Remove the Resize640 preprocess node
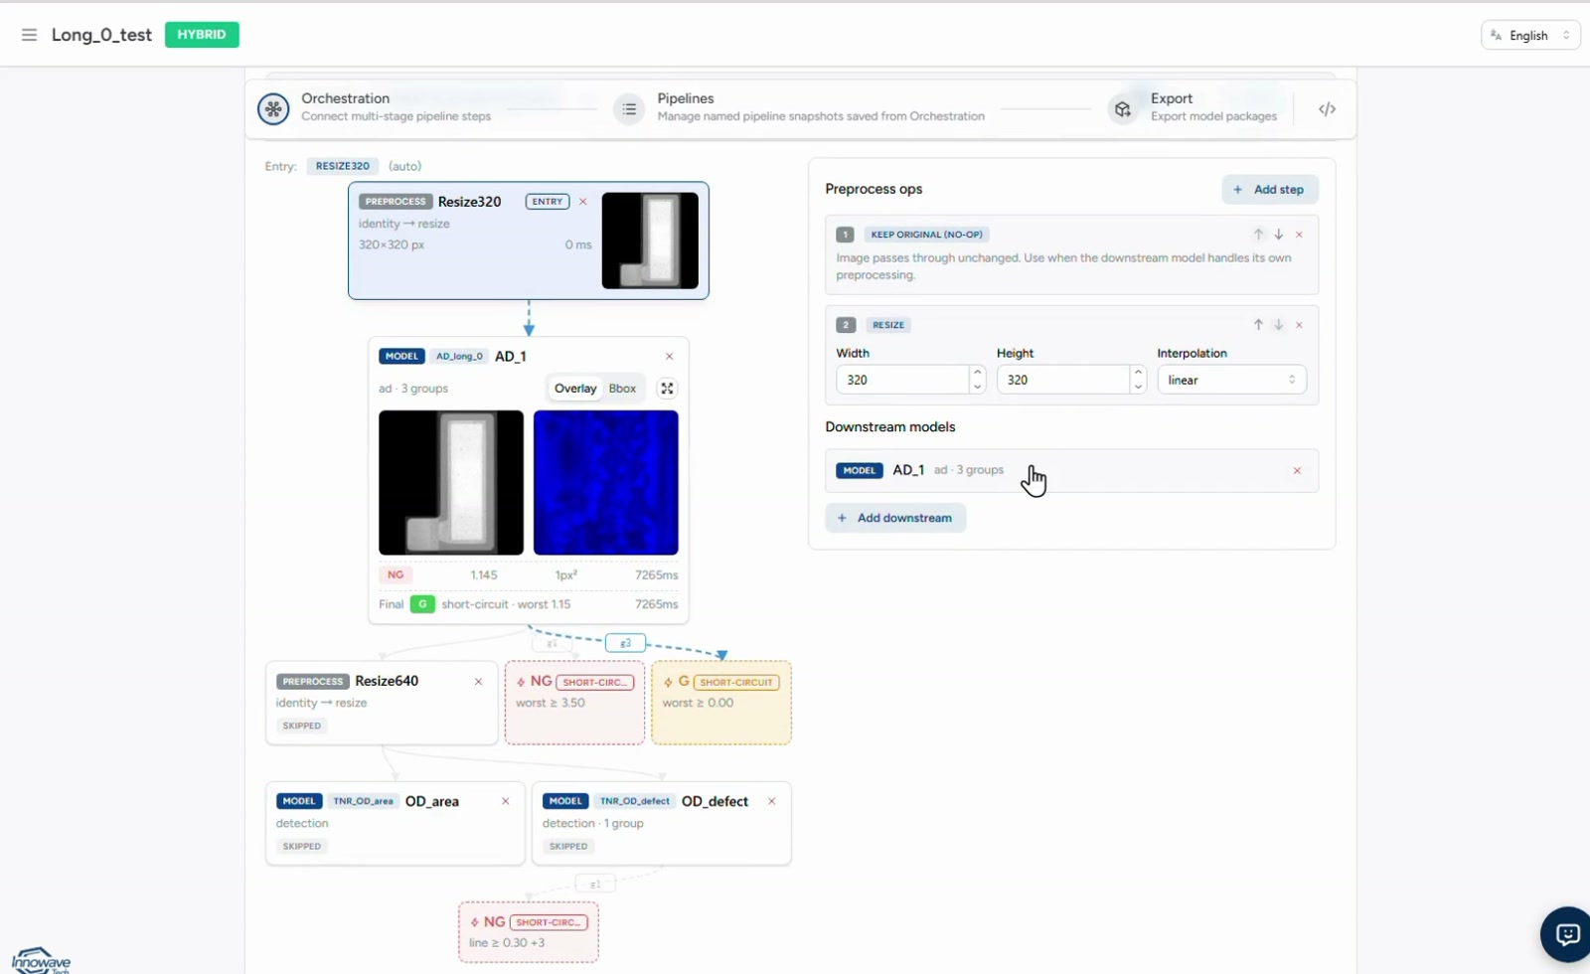The height and width of the screenshot is (974, 1590). click(478, 682)
